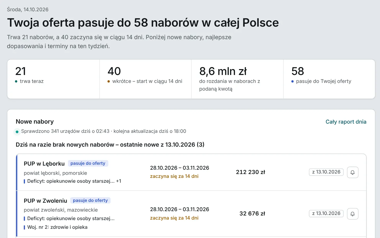Click 'Woj. nr 2: zdrowie i opieka'

(57, 227)
